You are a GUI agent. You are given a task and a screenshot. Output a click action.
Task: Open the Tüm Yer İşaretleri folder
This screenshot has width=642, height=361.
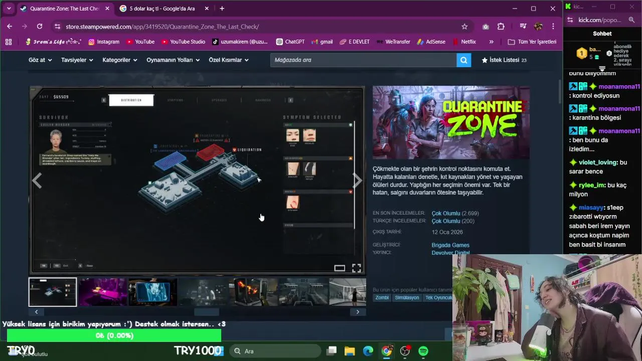pyautogui.click(x=532, y=42)
